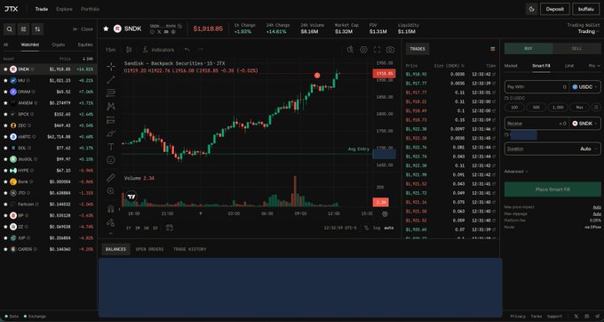Select the pattern drawing tool
Screen dimensions: 604x322
point(111,106)
